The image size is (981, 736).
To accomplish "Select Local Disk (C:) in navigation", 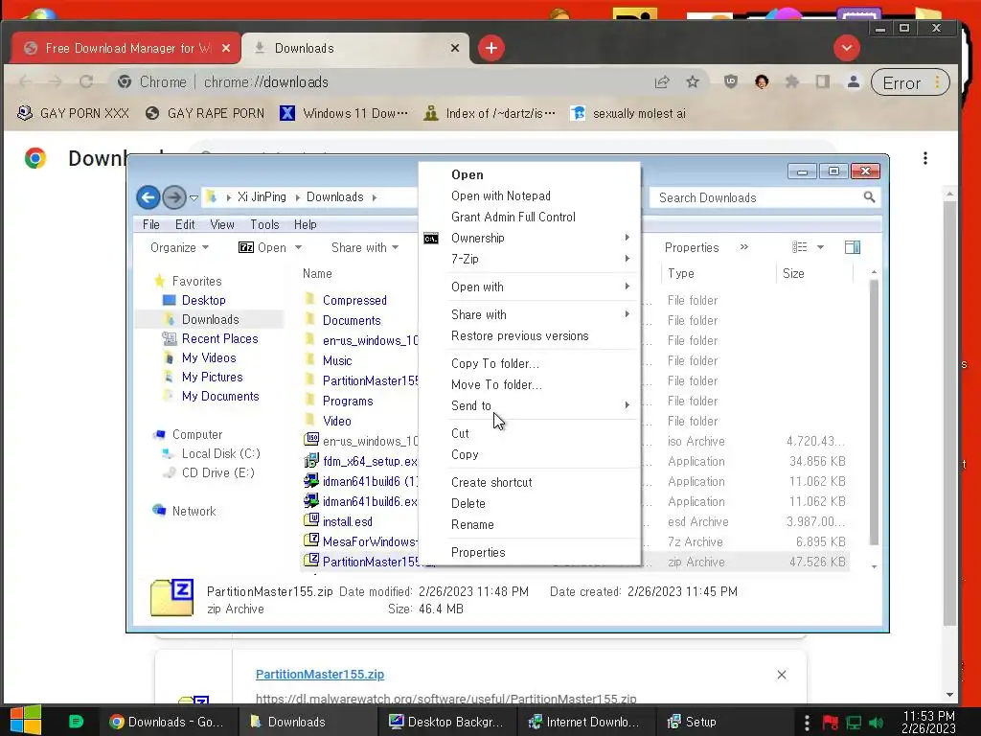I will pos(220,453).
